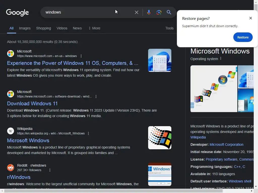Switch to the Videos tab

(62, 28)
